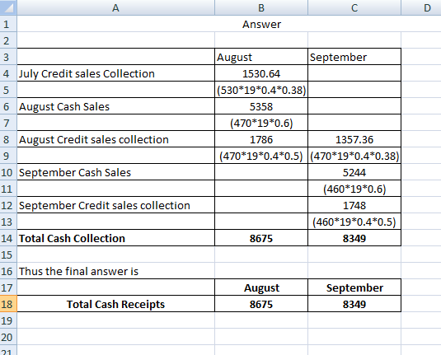Click the bold 'September' cell in row 17
This screenshot has height=355, width=441.
tap(354, 287)
